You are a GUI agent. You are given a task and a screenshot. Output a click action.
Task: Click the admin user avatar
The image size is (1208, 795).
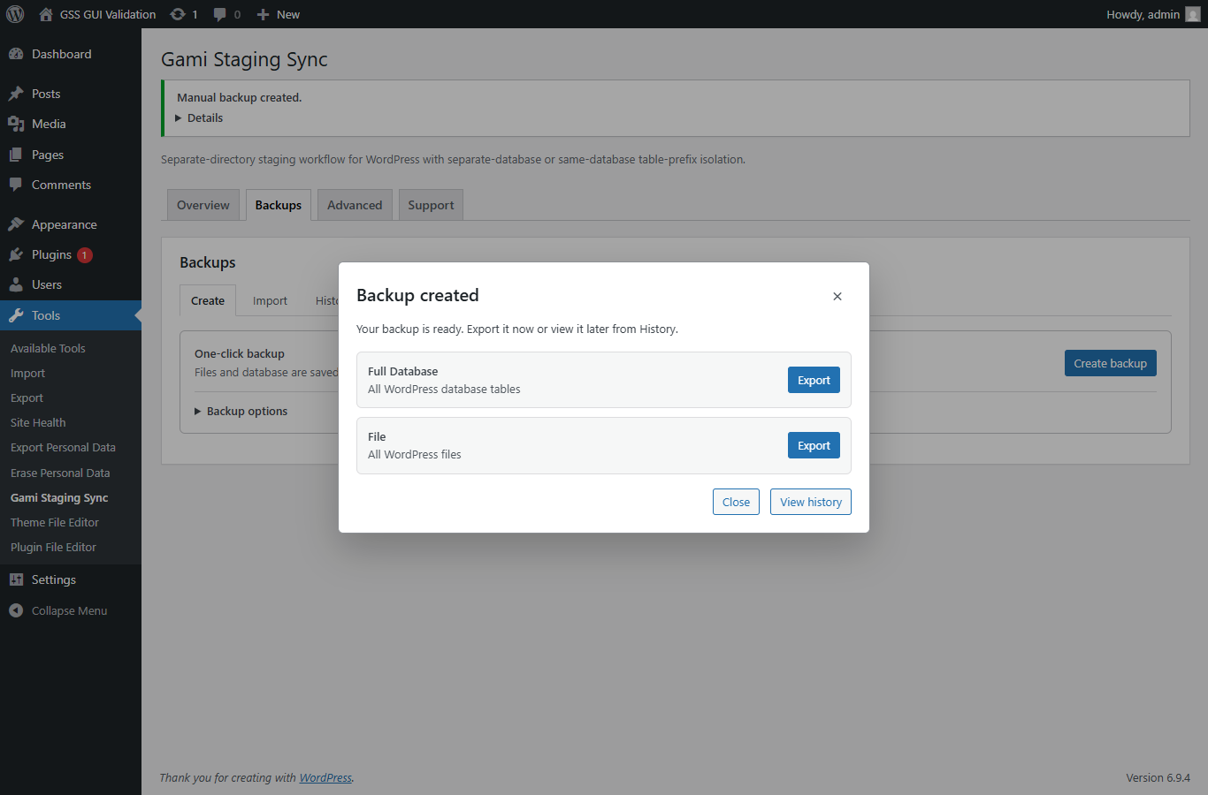1193,14
